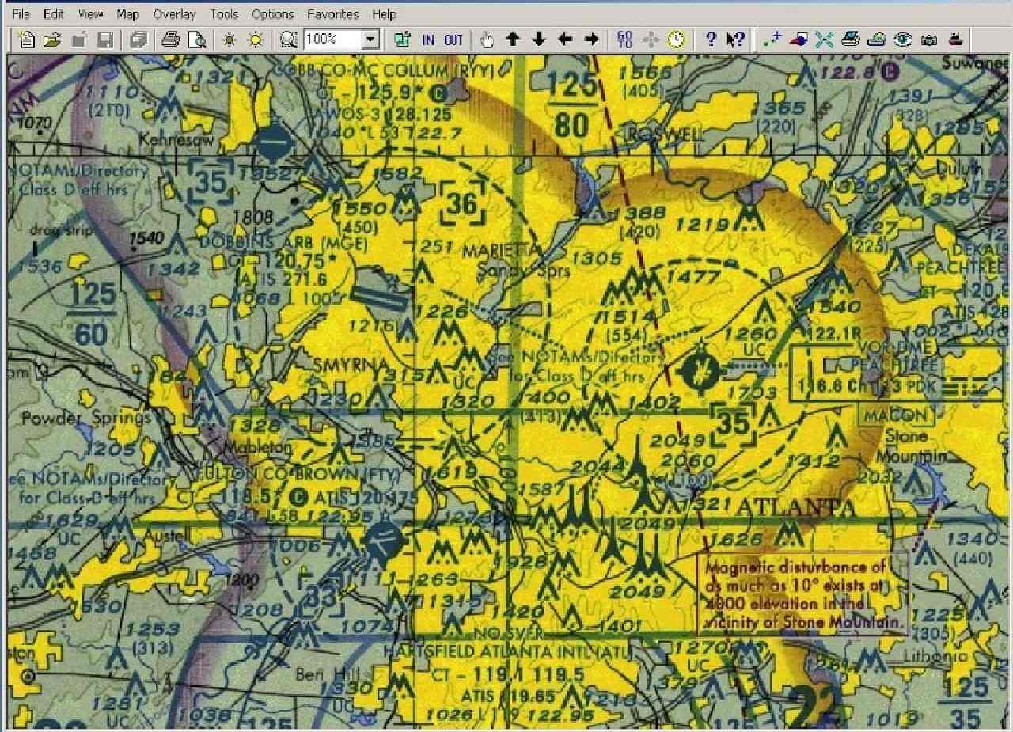The height and width of the screenshot is (732, 1013).
Task: Click the grayed-out Save disk icon
Action: 104,40
